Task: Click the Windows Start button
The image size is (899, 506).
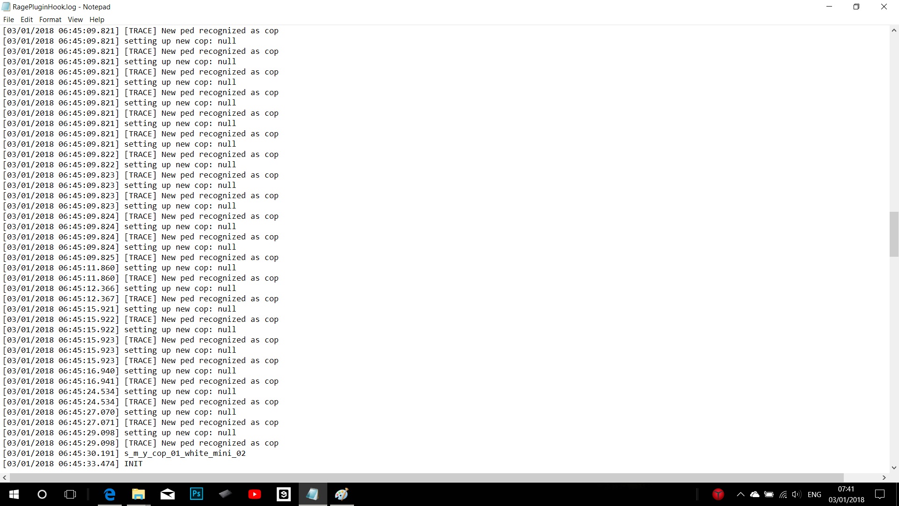Action: 14,494
